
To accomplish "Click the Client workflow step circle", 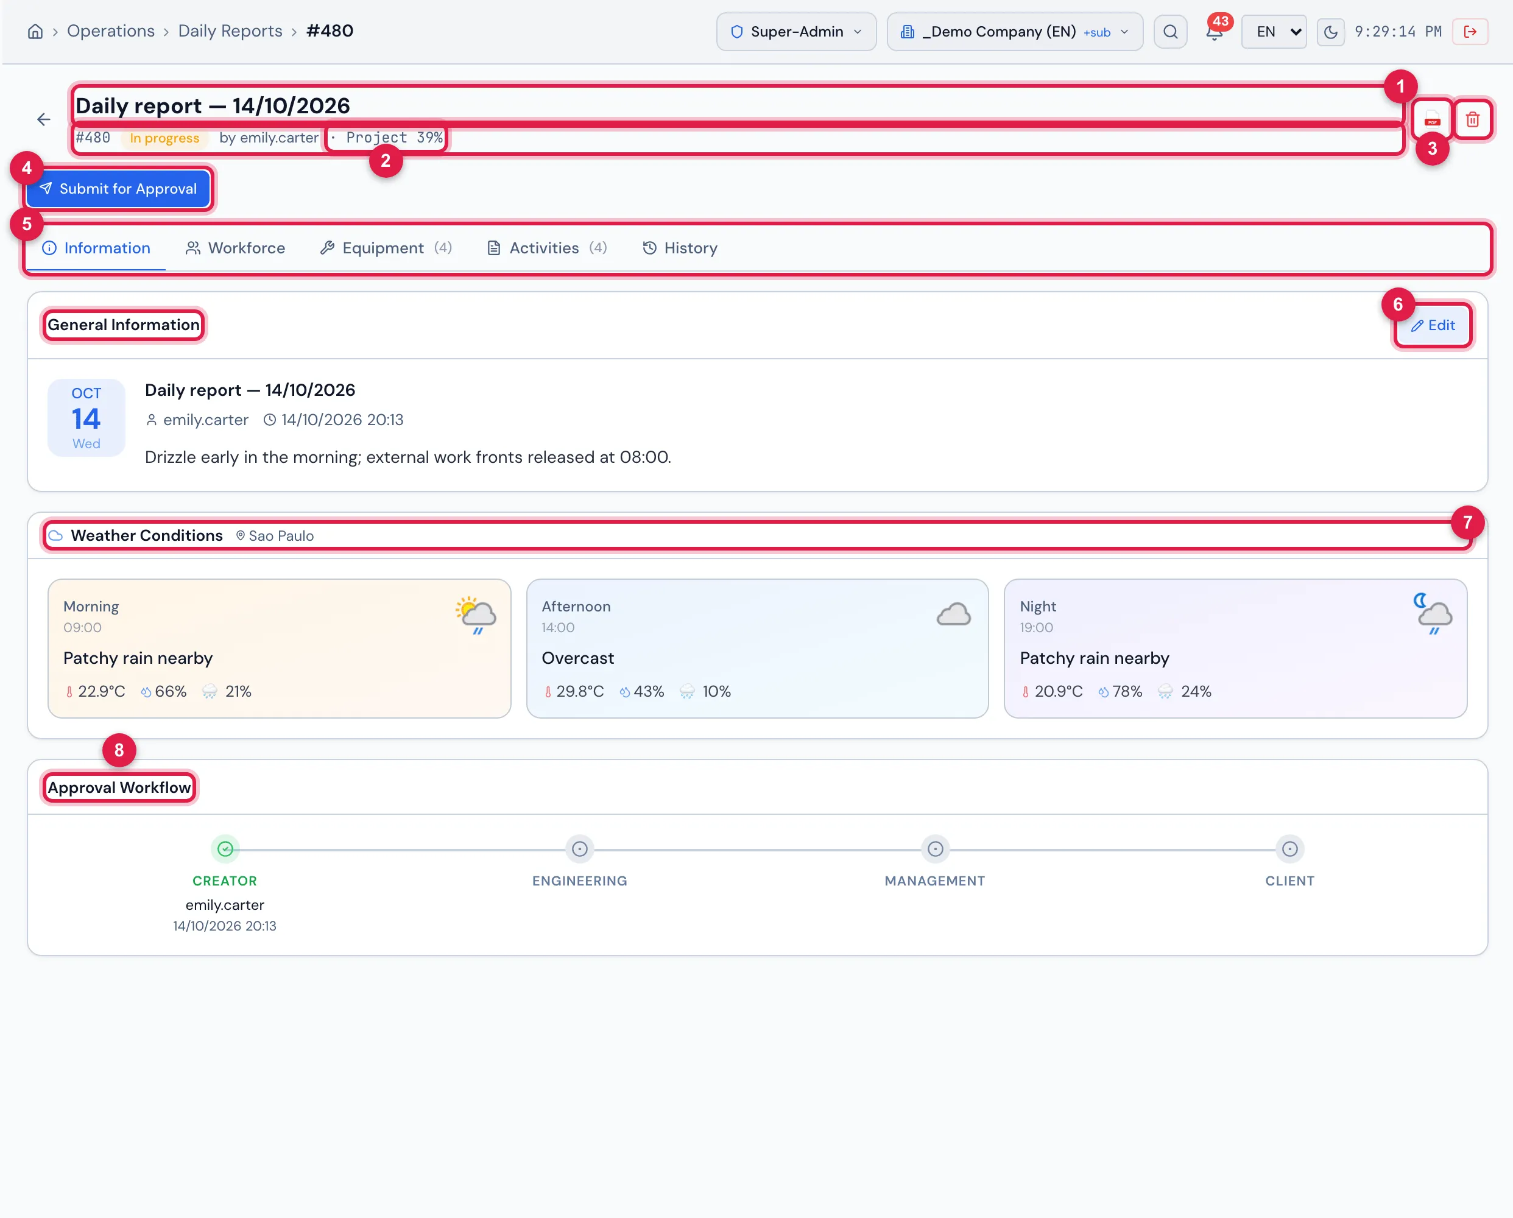I will coord(1289,849).
